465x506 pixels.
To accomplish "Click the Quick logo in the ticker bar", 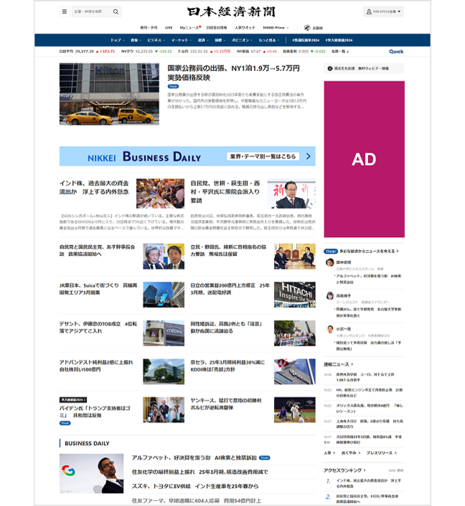I will point(396,52).
